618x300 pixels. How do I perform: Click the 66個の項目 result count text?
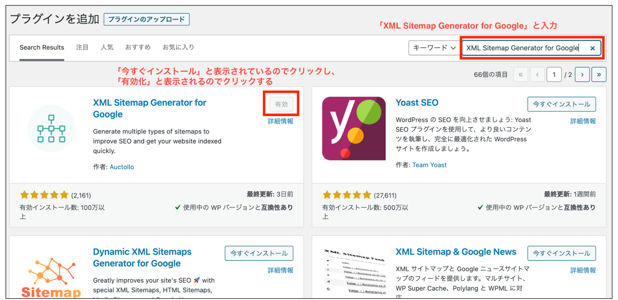pos(491,75)
